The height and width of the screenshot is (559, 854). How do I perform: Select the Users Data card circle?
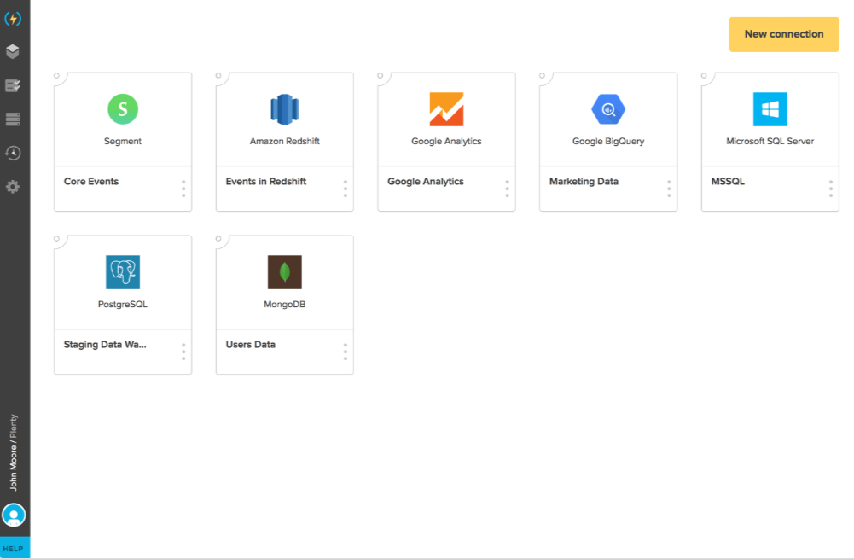point(218,239)
